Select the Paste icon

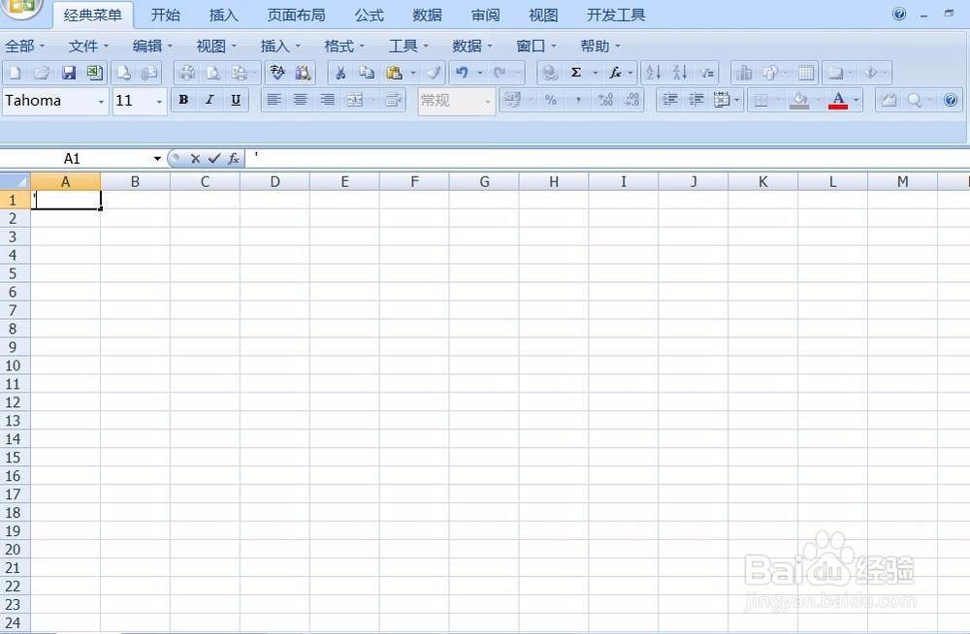pos(395,72)
